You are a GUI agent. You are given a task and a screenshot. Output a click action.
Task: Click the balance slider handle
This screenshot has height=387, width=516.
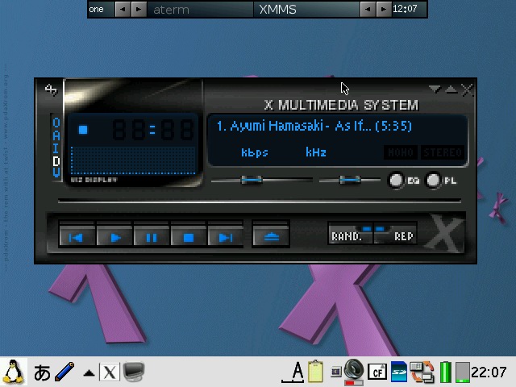pos(349,180)
